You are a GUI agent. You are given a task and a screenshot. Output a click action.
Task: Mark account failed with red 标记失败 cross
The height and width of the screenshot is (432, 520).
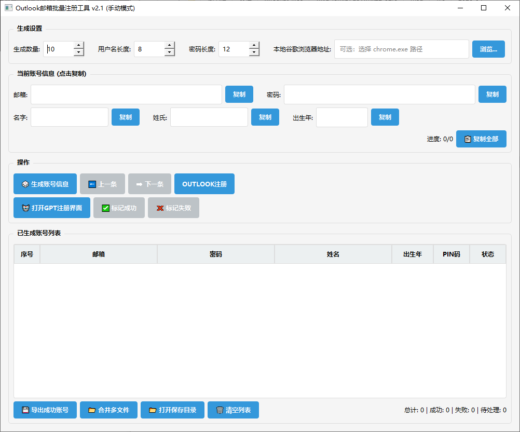coord(173,208)
